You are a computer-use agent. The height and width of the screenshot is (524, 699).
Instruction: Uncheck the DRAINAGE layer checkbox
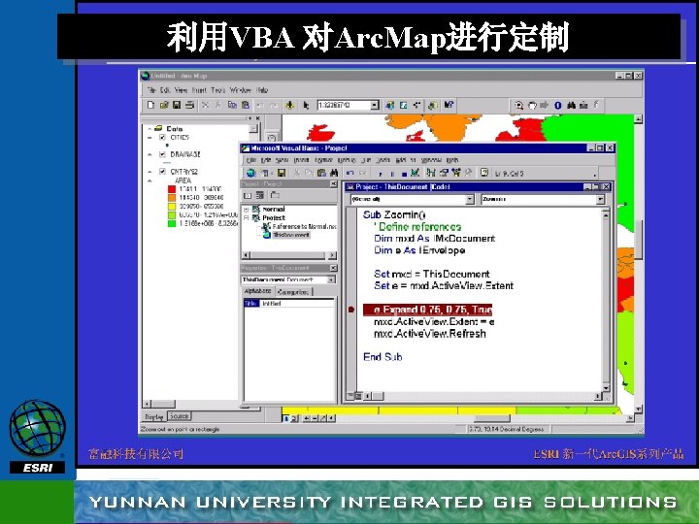(162, 154)
